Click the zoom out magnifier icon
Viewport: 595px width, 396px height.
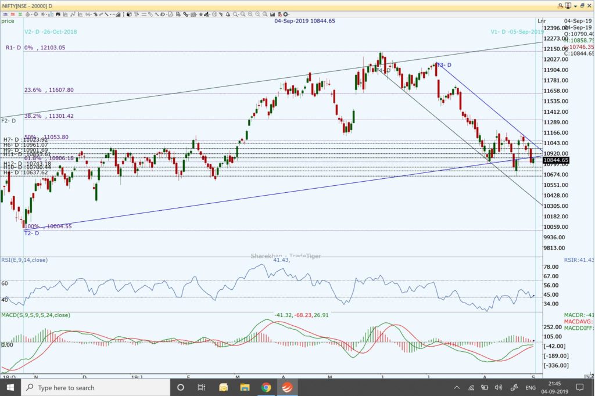257,15
